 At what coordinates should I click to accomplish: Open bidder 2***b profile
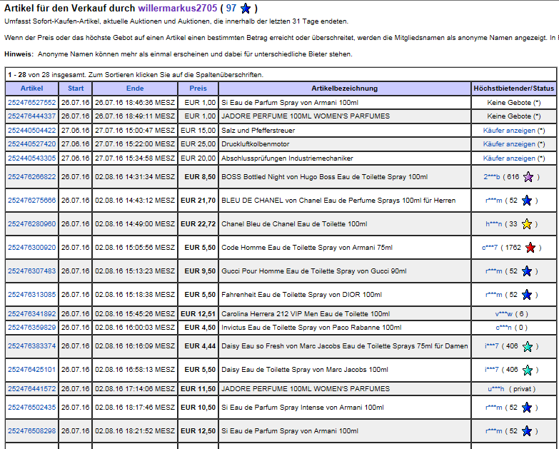[x=492, y=177]
